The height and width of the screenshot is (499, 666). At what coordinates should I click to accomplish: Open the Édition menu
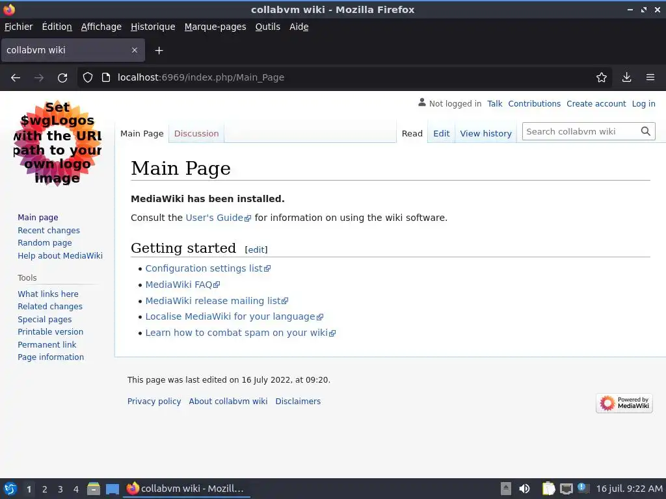[57, 27]
